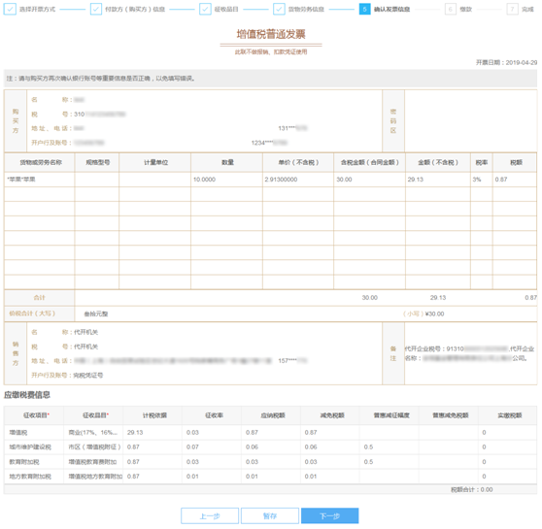Select the 城市维护建设税 row label
The width and height of the screenshot is (542, 529).
(x=30, y=446)
